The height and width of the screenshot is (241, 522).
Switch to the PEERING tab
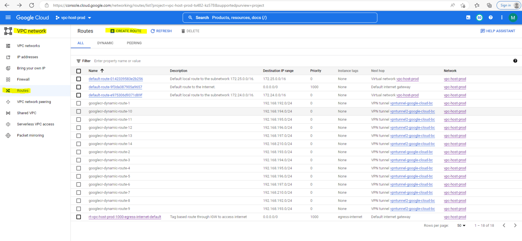(x=134, y=43)
